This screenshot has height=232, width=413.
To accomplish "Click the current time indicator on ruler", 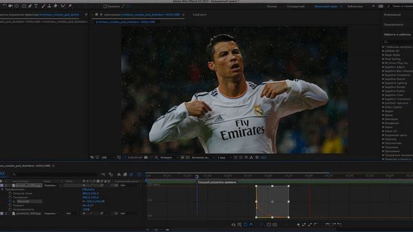I will 197,177.
